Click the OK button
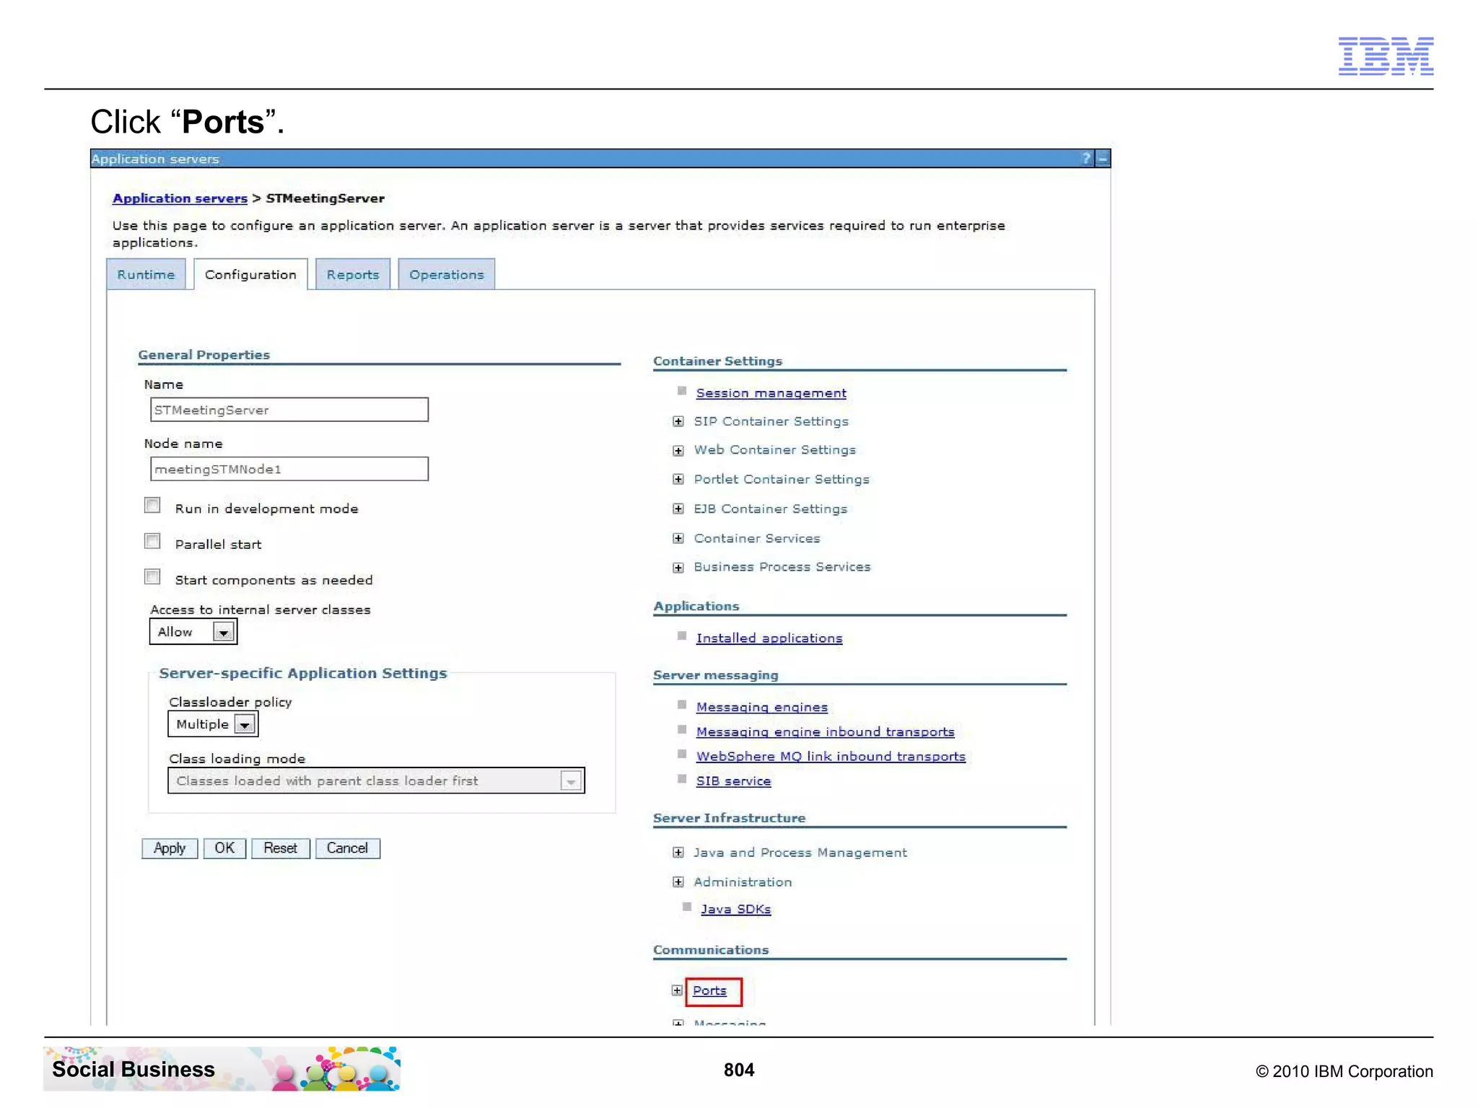Viewport: 1478px width, 1108px height. coord(224,848)
